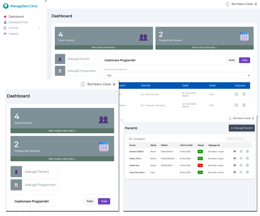Click person icon beside main Adaugă Pacient

click(60, 59)
